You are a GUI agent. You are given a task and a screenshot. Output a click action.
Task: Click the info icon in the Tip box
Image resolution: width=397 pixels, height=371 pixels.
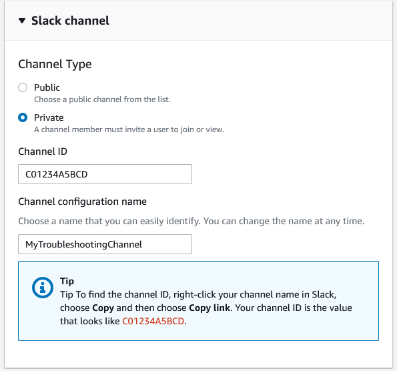click(43, 288)
